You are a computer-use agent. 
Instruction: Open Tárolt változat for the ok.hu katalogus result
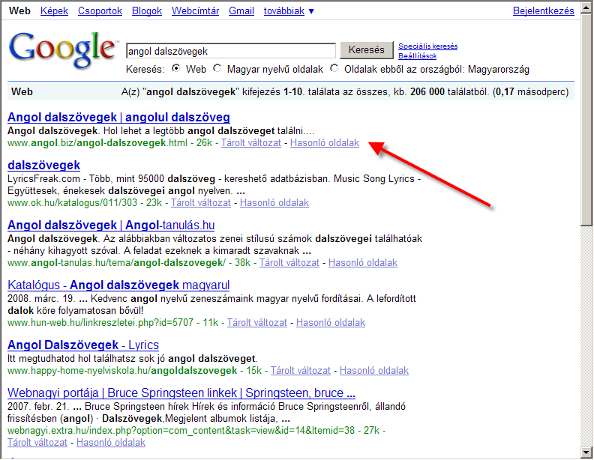[x=201, y=203]
